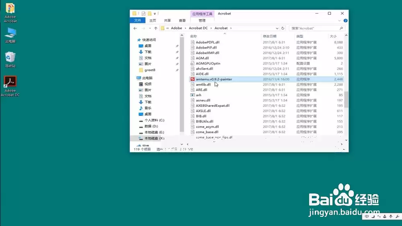Image resolution: width=402 pixels, height=226 pixels.
Task: Open 桌面 under quick access
Action: (148, 46)
